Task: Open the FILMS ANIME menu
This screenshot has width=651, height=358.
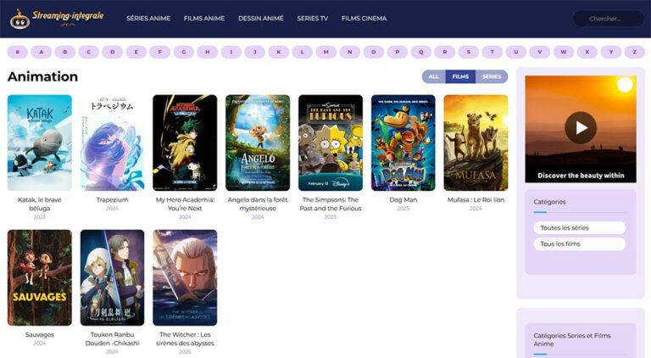Action: 204,18
